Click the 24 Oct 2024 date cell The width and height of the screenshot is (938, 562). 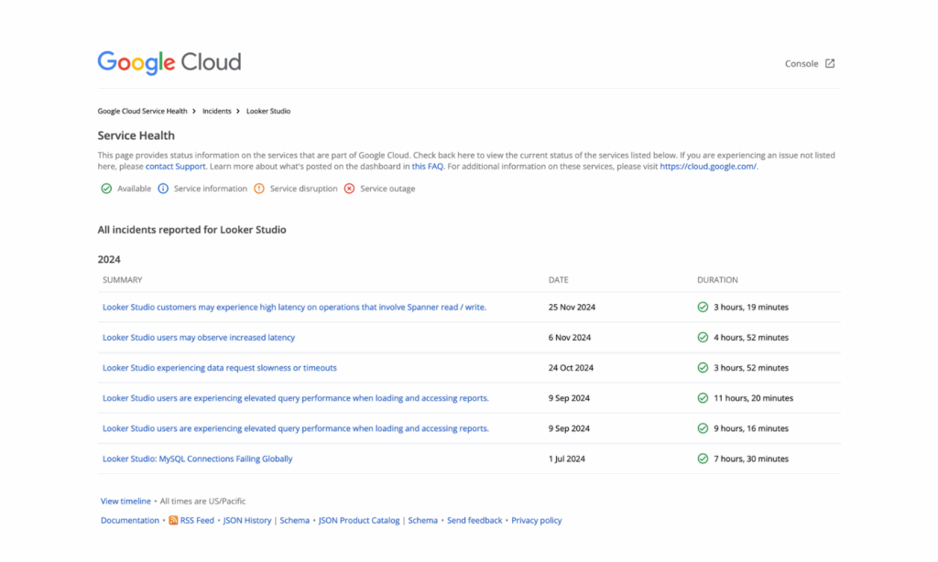(x=571, y=368)
